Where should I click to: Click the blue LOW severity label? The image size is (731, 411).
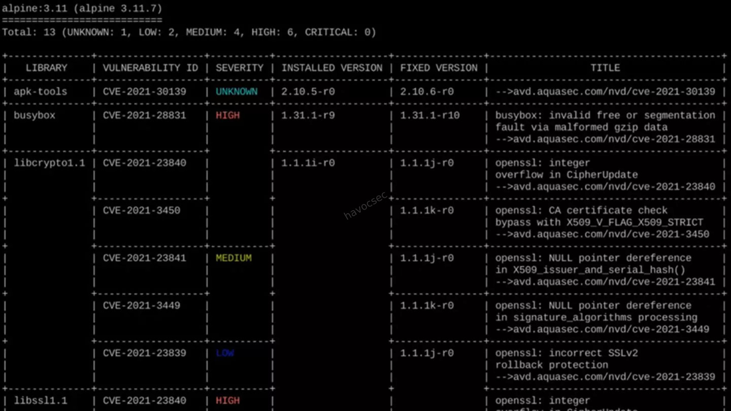tap(225, 353)
